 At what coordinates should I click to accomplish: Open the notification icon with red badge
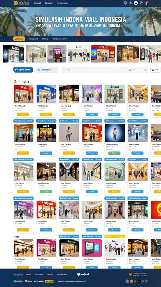[x=146, y=3]
